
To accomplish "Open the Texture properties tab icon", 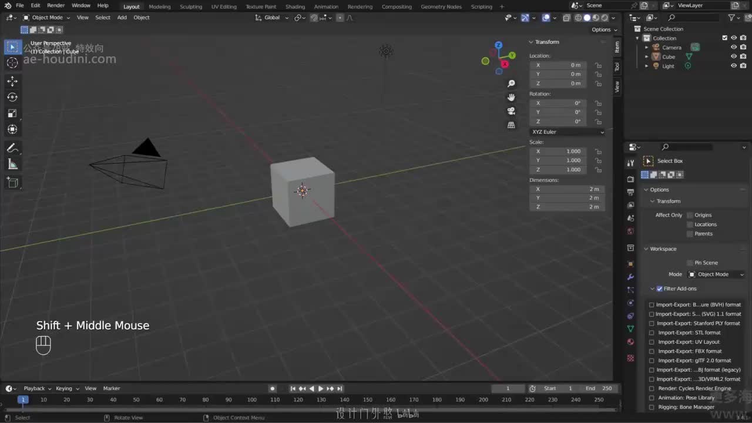I will pos(630,358).
